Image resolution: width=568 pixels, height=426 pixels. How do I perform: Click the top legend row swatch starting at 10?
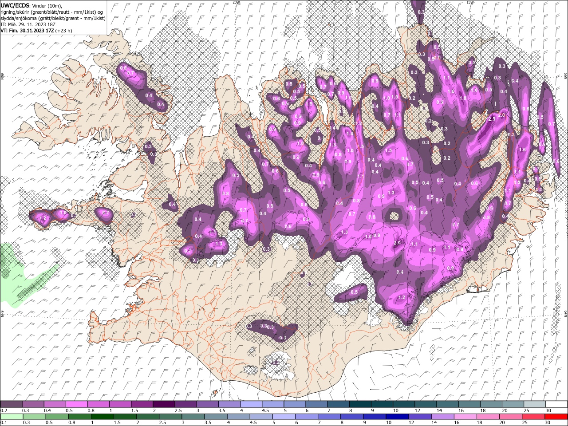[x=403, y=404]
